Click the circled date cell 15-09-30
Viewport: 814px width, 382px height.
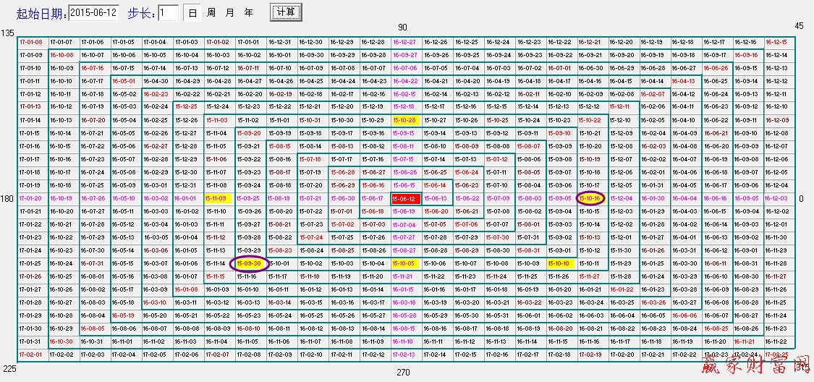[x=248, y=263]
